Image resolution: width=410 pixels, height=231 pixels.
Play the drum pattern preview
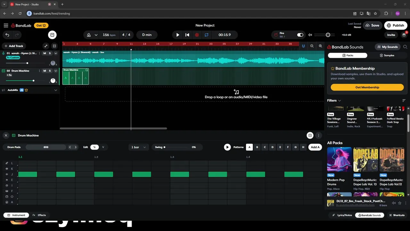click(227, 147)
